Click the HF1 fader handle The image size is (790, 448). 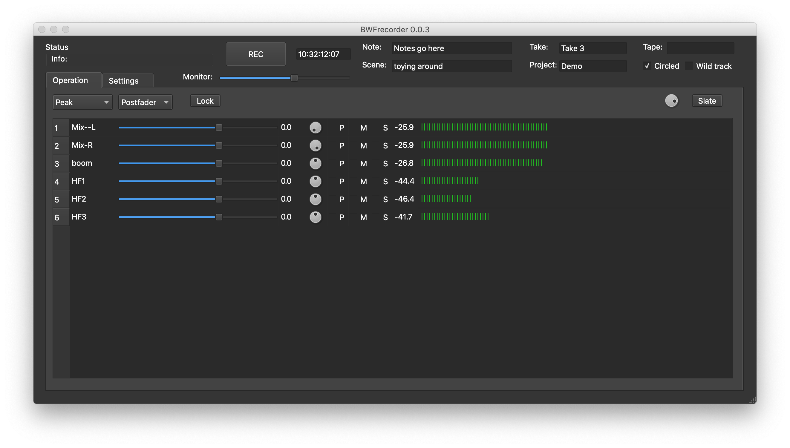pos(219,181)
